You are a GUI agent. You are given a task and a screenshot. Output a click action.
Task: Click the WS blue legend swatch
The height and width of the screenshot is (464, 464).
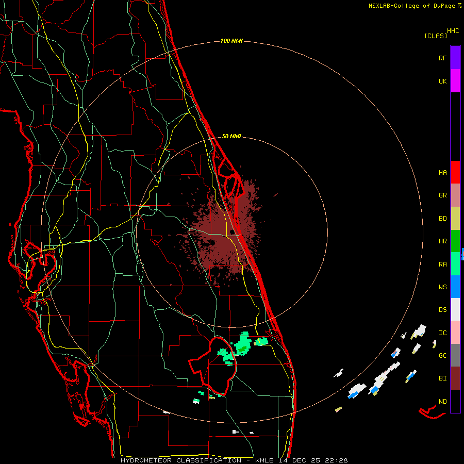pos(455,287)
